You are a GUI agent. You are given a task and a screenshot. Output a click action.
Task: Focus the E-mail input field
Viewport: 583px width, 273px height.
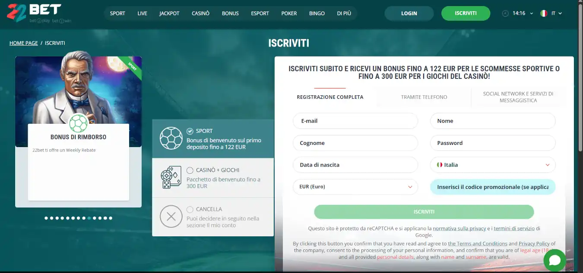(x=355, y=121)
